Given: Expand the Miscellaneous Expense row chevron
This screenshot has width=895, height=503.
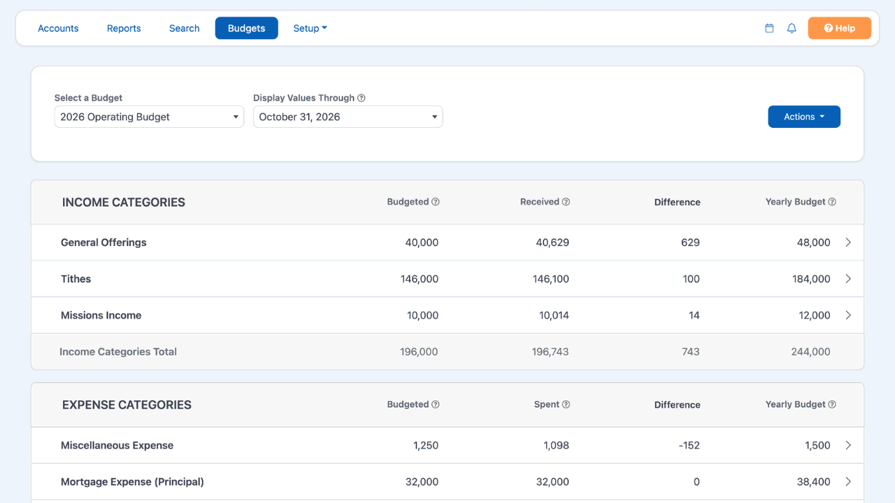Looking at the screenshot, I should pyautogui.click(x=848, y=445).
